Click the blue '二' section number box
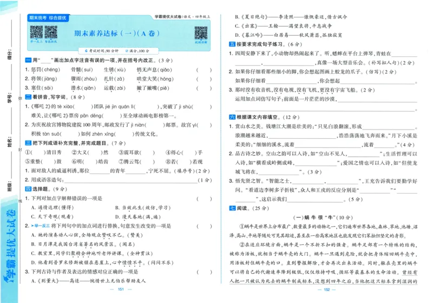The height and width of the screenshot is (303, 433). [28, 97]
